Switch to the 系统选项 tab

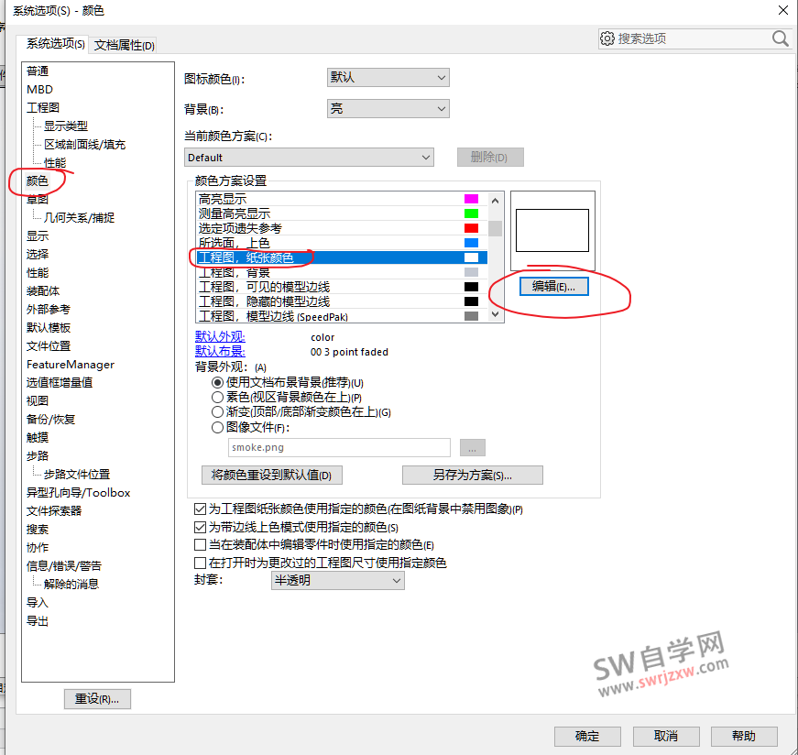(x=55, y=44)
